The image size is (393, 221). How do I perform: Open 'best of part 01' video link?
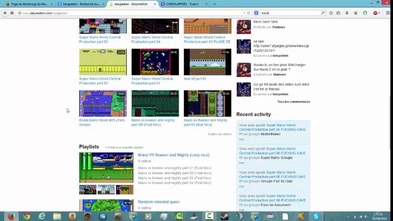point(195,79)
